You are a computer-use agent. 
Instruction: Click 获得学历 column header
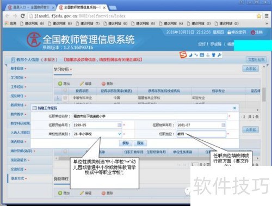point(82,91)
